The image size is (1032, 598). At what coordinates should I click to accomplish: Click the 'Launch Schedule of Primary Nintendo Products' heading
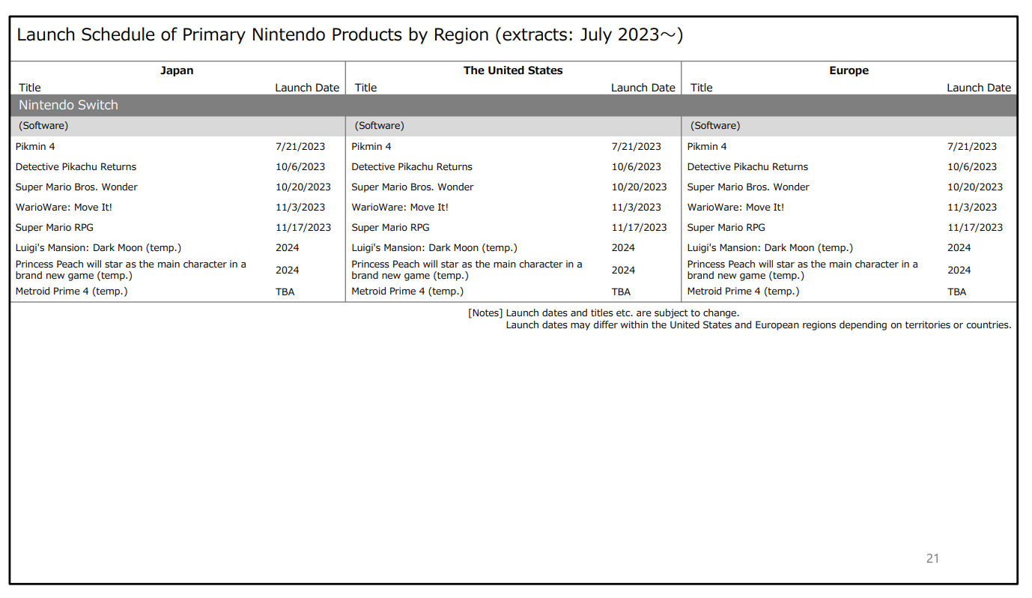pyautogui.click(x=350, y=35)
